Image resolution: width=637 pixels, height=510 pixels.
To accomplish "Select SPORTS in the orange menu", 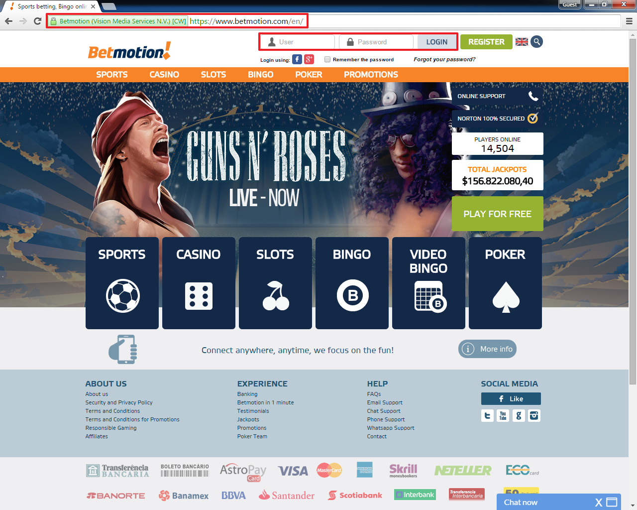I will tap(112, 74).
